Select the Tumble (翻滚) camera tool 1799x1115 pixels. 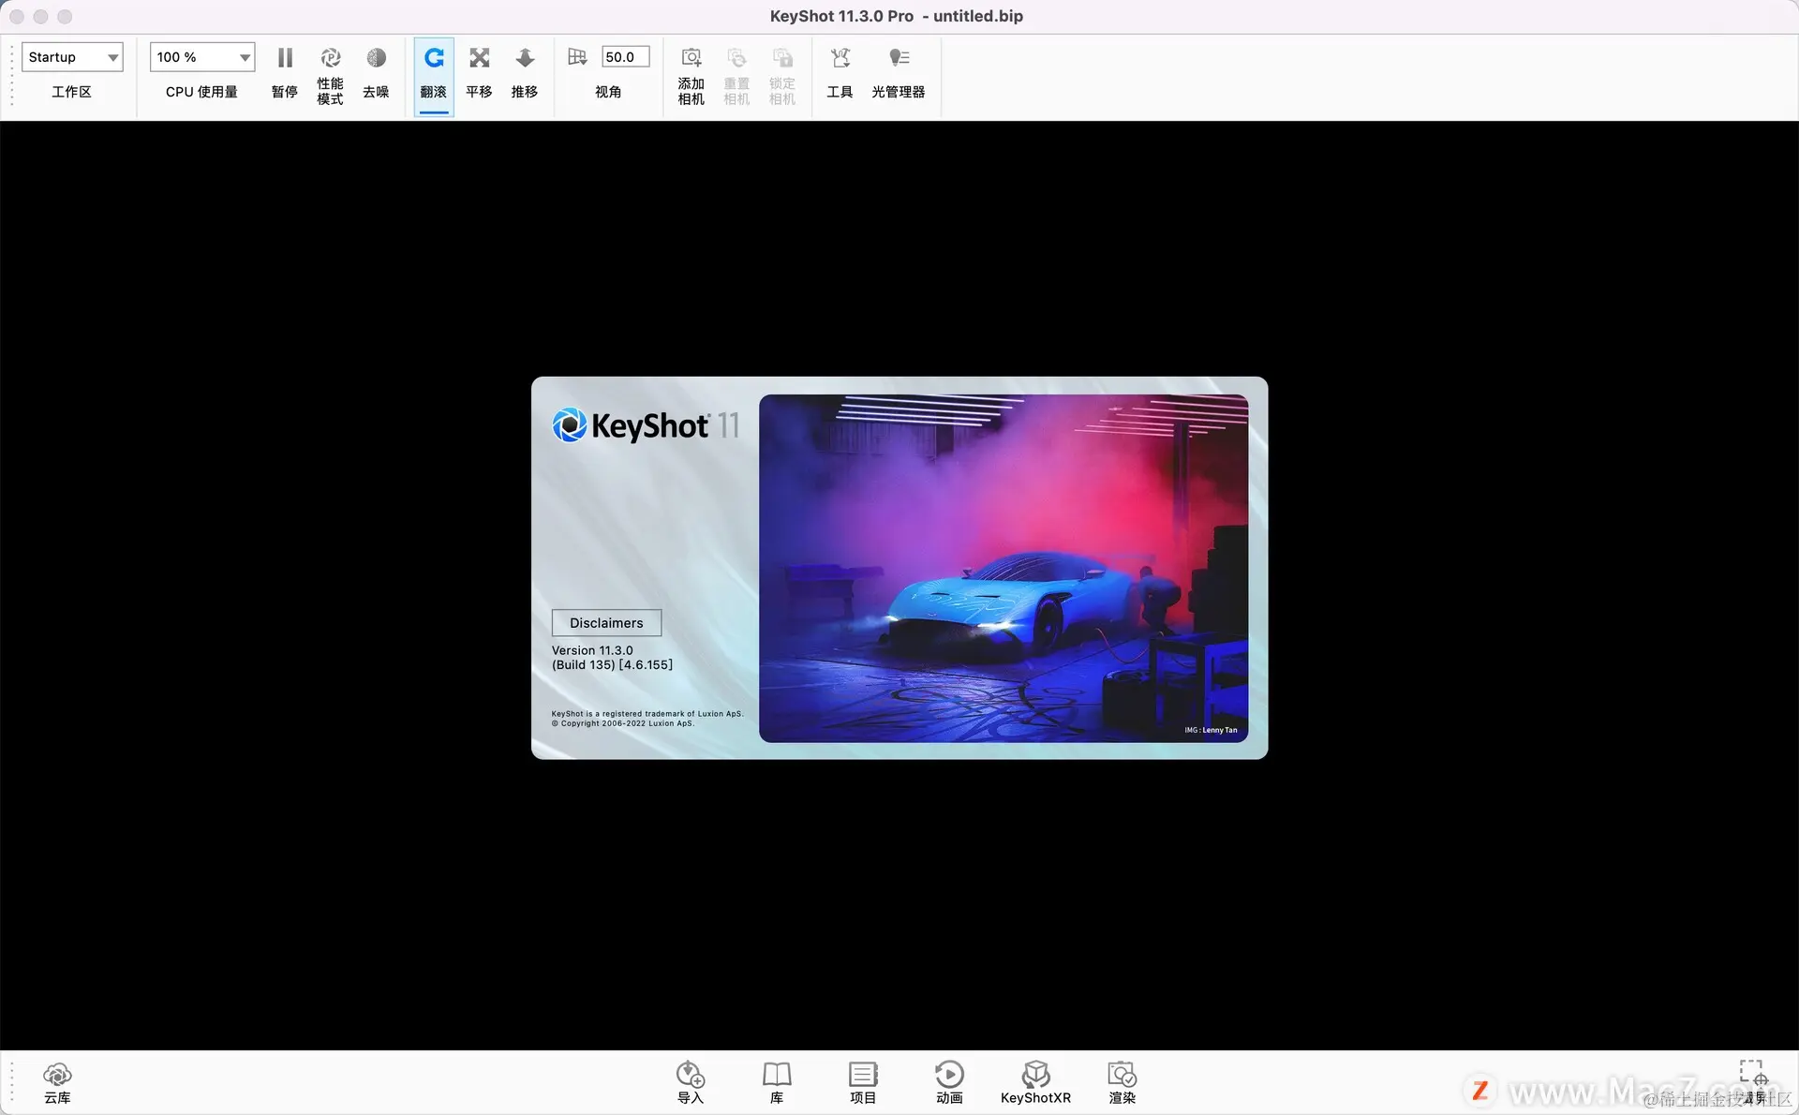[x=434, y=58]
